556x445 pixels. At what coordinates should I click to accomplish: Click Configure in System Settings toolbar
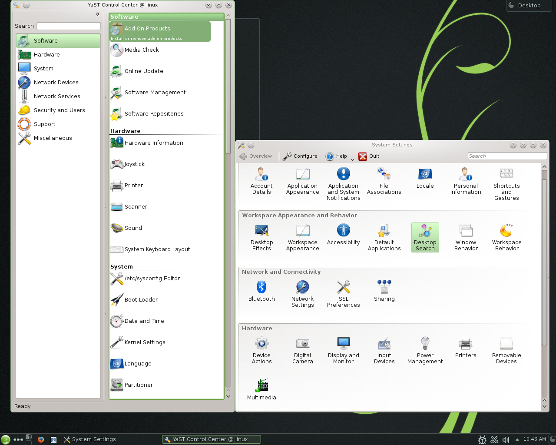click(300, 156)
